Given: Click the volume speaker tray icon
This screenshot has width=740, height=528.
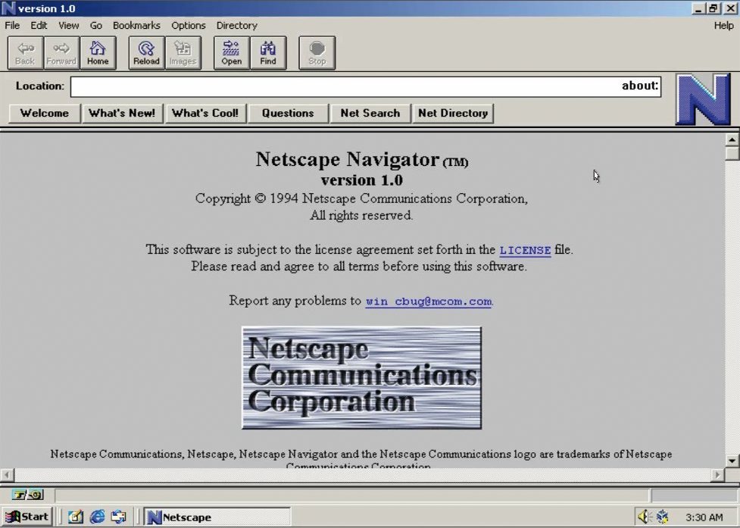Looking at the screenshot, I should [x=643, y=517].
